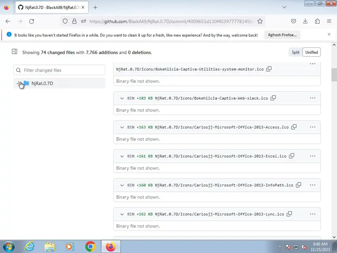Collapse the Office-2013-Access.ico diff
Screen dimensions: 337x253
[x=122, y=127]
